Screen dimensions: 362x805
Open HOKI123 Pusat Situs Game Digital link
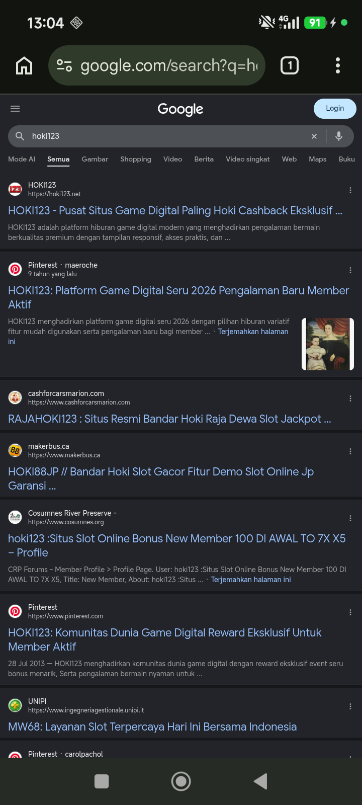point(175,211)
